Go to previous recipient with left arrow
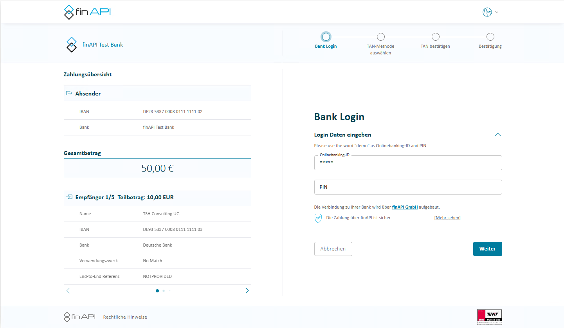 (x=68, y=290)
